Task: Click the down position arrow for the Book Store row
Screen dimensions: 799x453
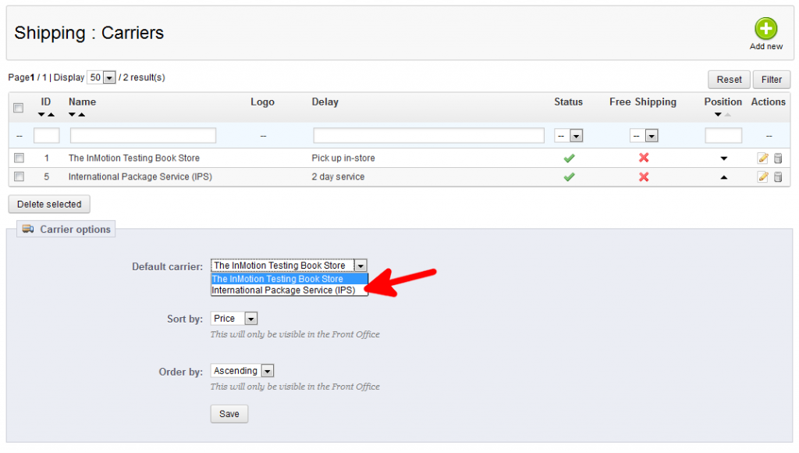Action: click(x=722, y=157)
